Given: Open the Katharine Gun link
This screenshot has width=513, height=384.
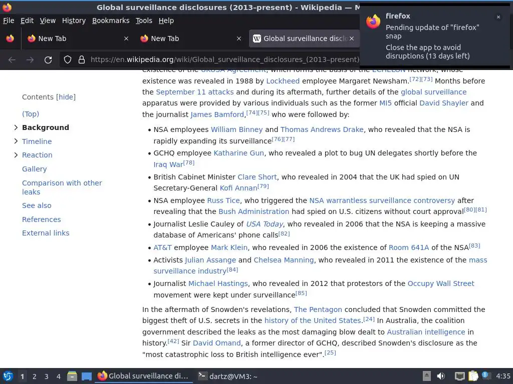Looking at the screenshot, I should pos(238,153).
